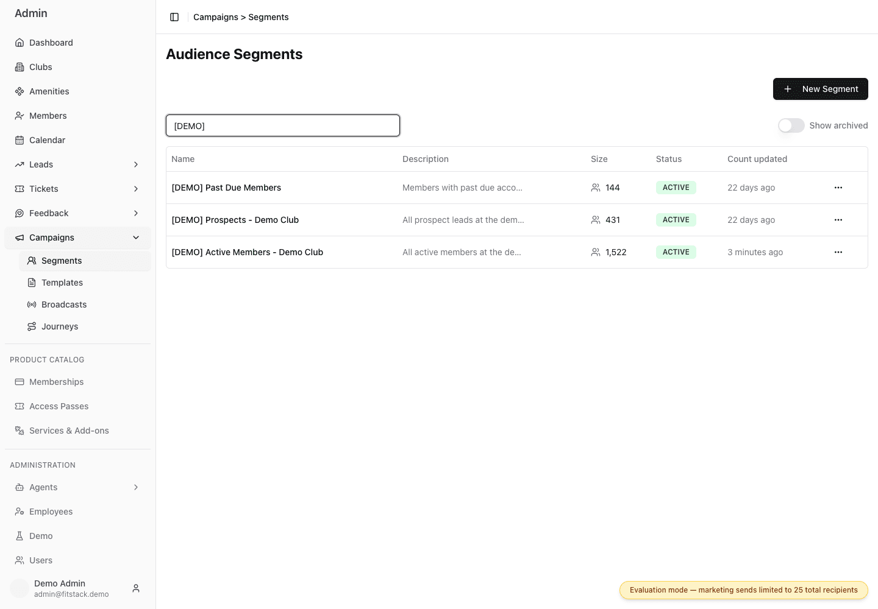Image resolution: width=878 pixels, height=609 pixels.
Task: Open actions menu for Past Due Members
Action: coord(838,188)
